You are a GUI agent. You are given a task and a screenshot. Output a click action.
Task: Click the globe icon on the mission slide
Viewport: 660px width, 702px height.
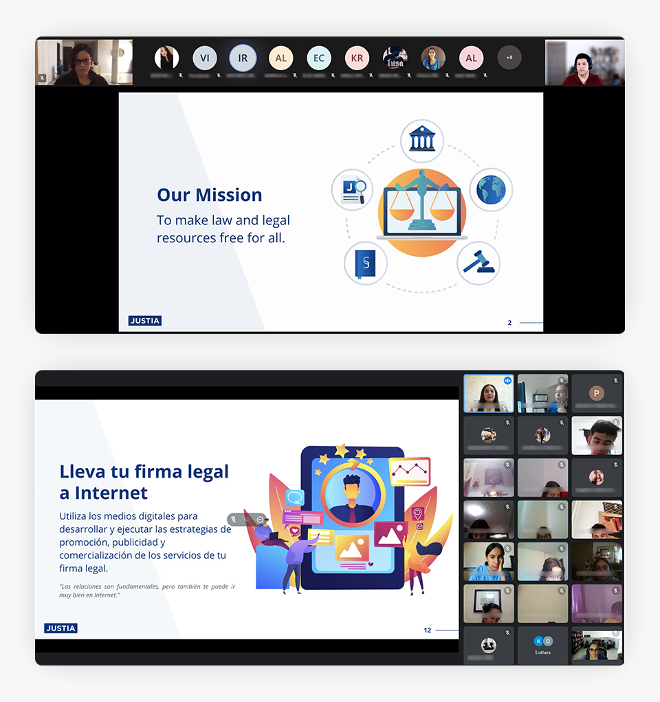491,189
